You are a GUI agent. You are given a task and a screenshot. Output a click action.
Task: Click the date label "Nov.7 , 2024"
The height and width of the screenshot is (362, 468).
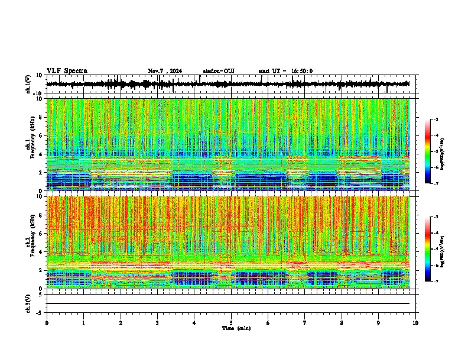(x=165, y=71)
